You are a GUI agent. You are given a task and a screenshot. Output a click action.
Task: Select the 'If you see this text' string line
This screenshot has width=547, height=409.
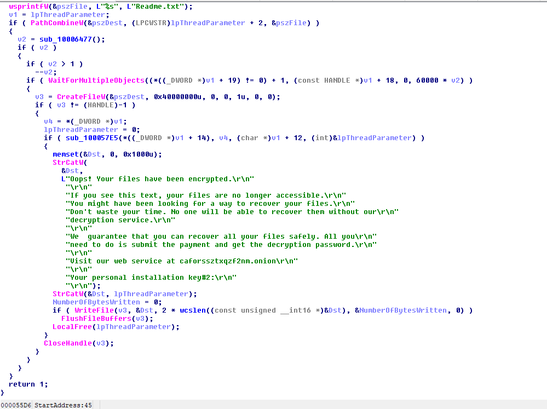click(x=206, y=195)
